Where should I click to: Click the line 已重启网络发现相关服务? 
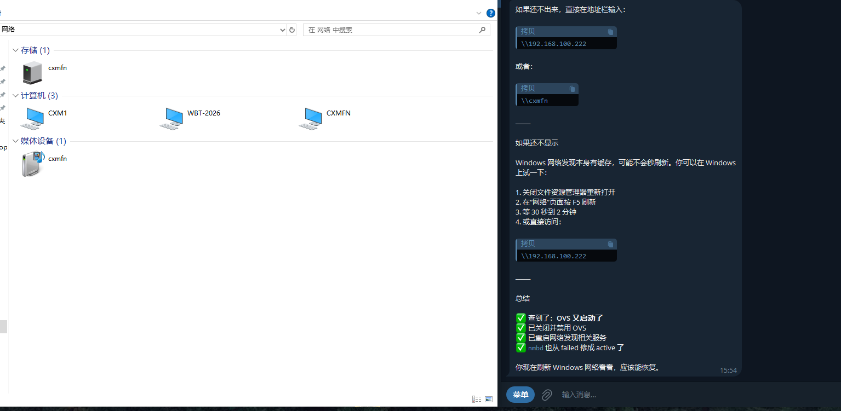click(561, 338)
